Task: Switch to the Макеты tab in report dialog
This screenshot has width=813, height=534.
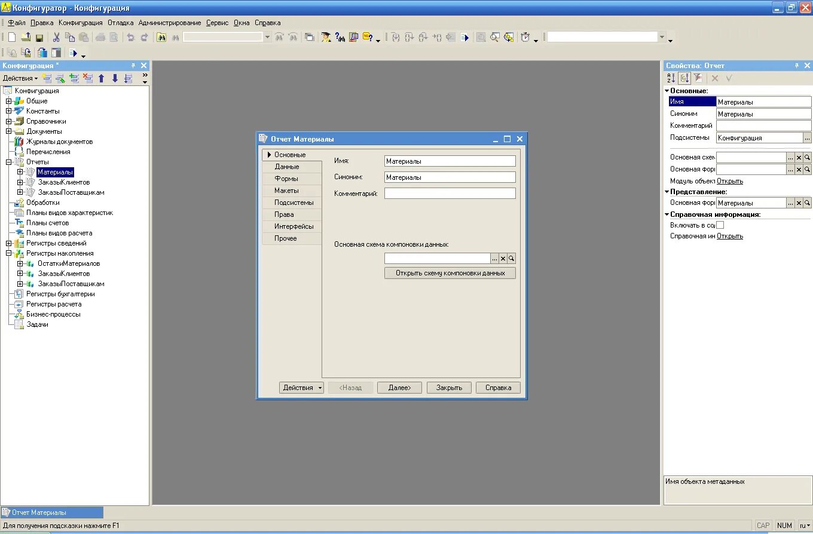Action: [292, 191]
